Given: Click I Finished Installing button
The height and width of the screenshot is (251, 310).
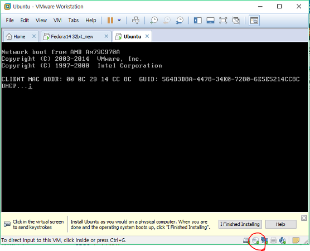Looking at the screenshot, I should coord(240,224).
